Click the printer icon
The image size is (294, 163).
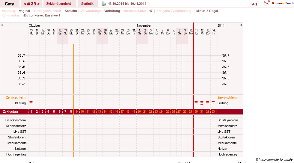coord(104,4)
